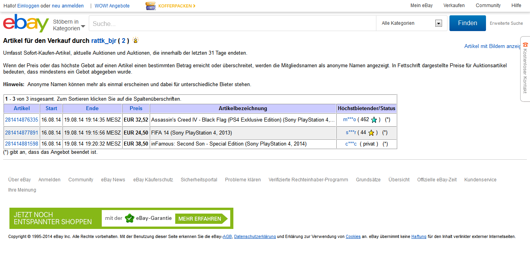Open the Alle Kategorien dropdown

pyautogui.click(x=412, y=23)
